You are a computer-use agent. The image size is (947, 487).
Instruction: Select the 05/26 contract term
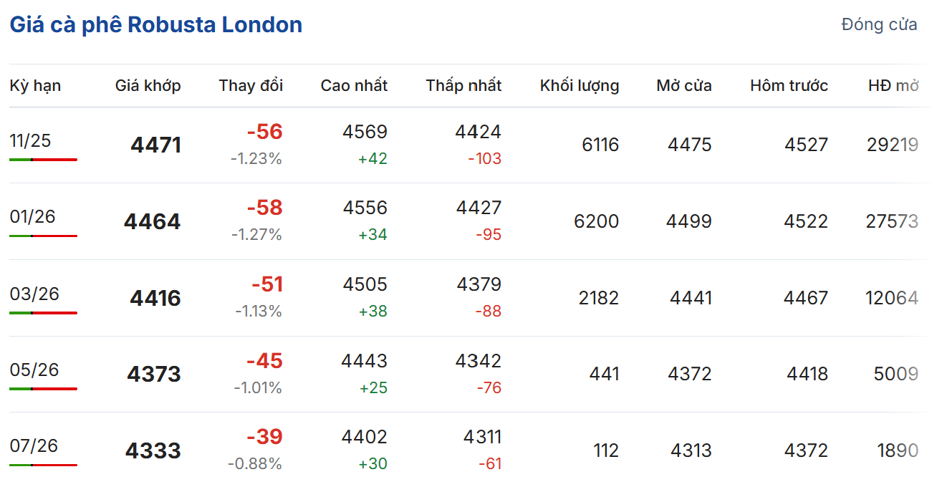click(34, 370)
